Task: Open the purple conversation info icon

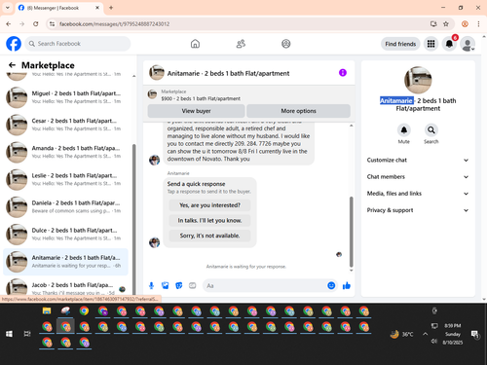Action: coord(343,73)
